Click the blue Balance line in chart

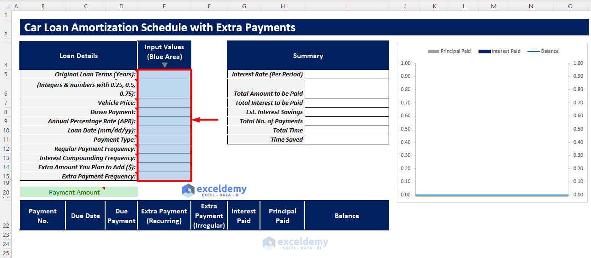coord(492,195)
